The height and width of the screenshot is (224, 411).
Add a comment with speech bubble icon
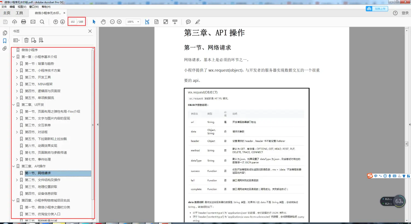click(x=188, y=22)
